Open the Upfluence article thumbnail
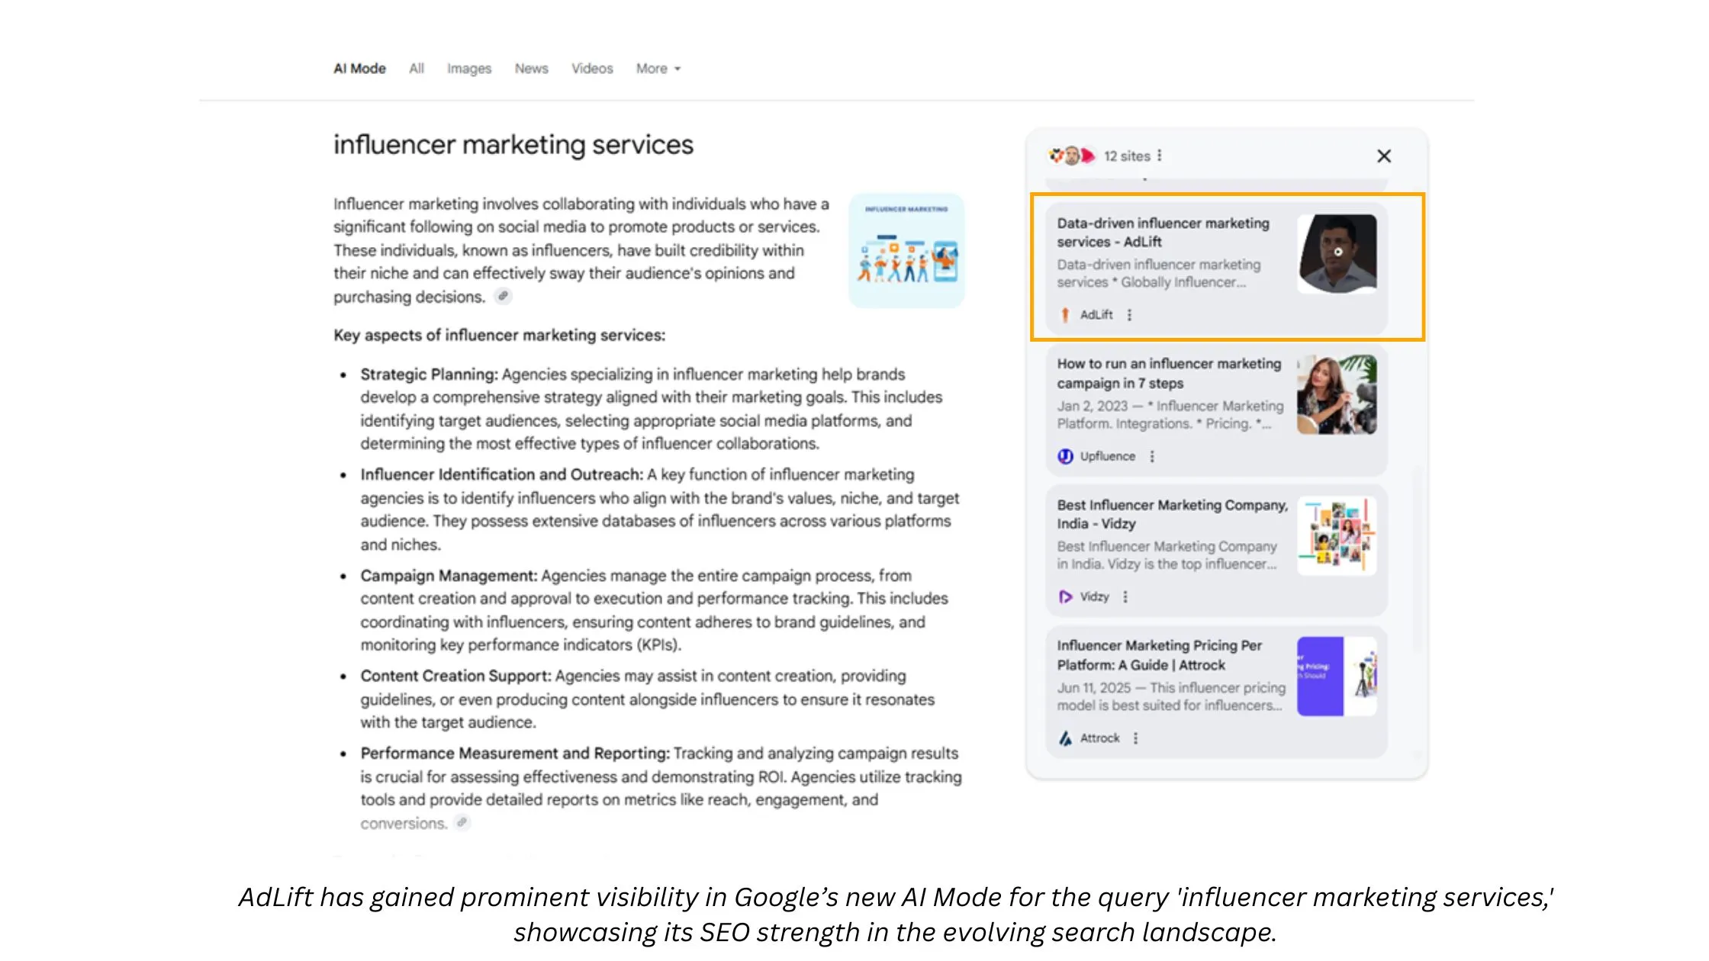1709x961 pixels. click(x=1337, y=394)
